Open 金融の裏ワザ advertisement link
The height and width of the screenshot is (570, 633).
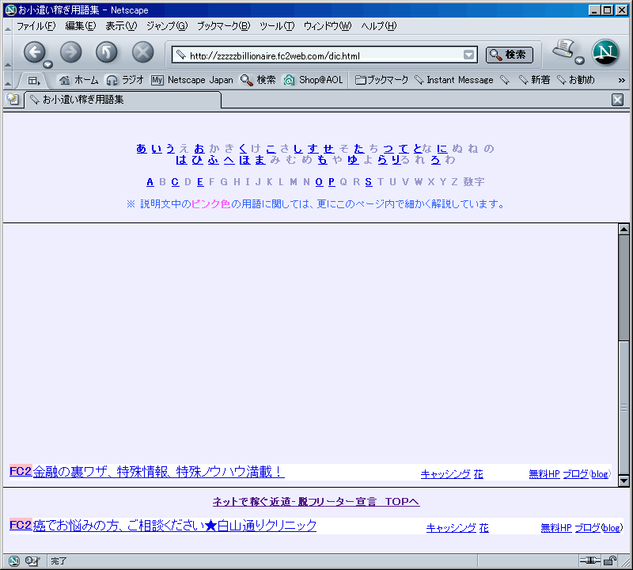159,471
